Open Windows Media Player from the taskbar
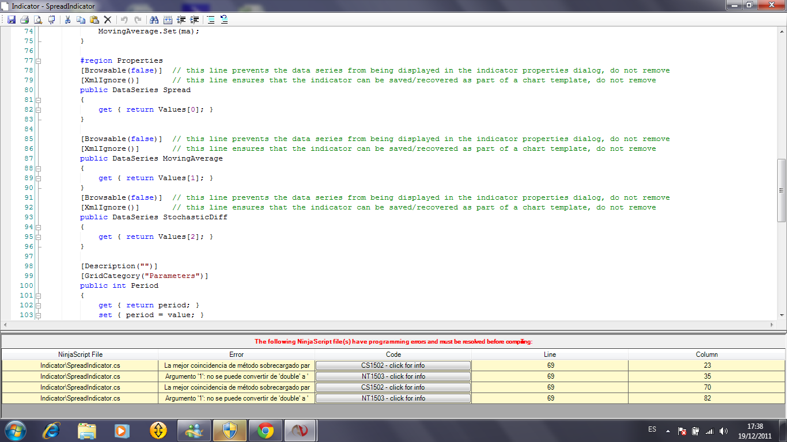 [122, 430]
